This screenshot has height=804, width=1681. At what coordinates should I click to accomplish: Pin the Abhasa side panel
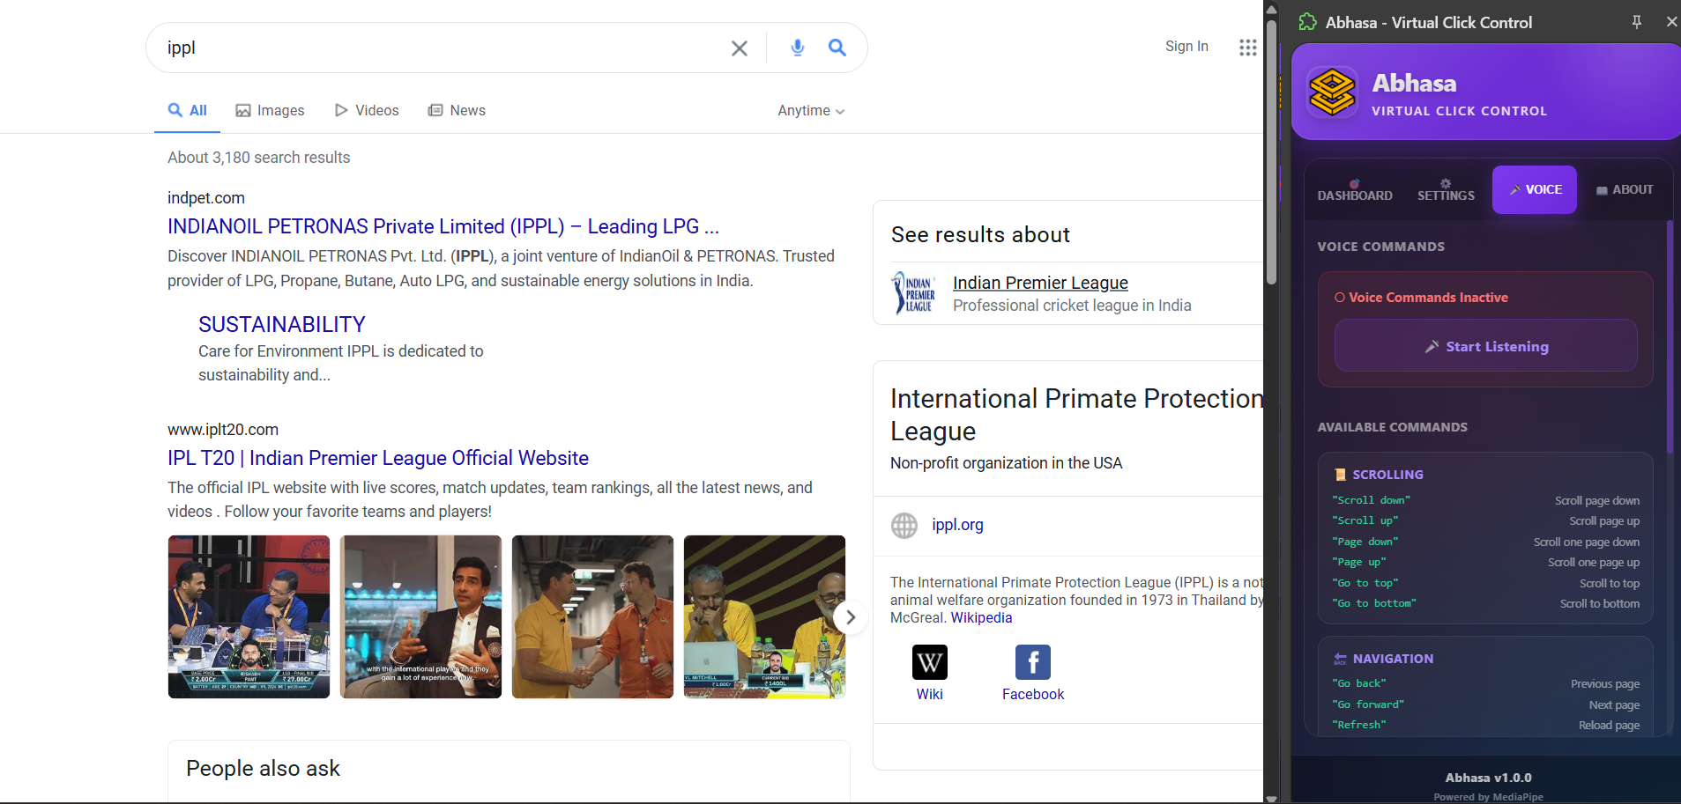coord(1637,22)
